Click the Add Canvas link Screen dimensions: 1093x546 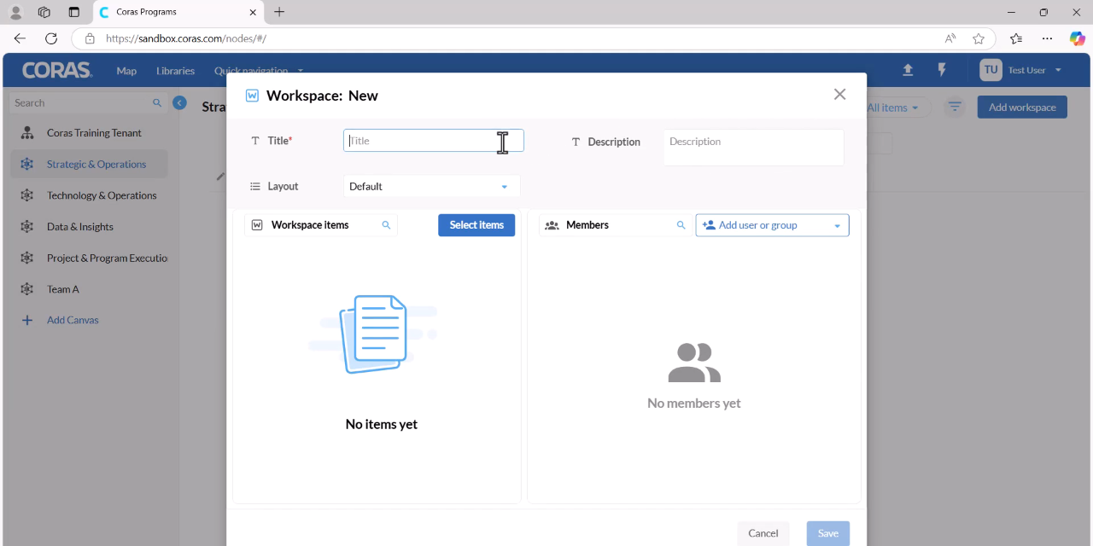(x=73, y=320)
